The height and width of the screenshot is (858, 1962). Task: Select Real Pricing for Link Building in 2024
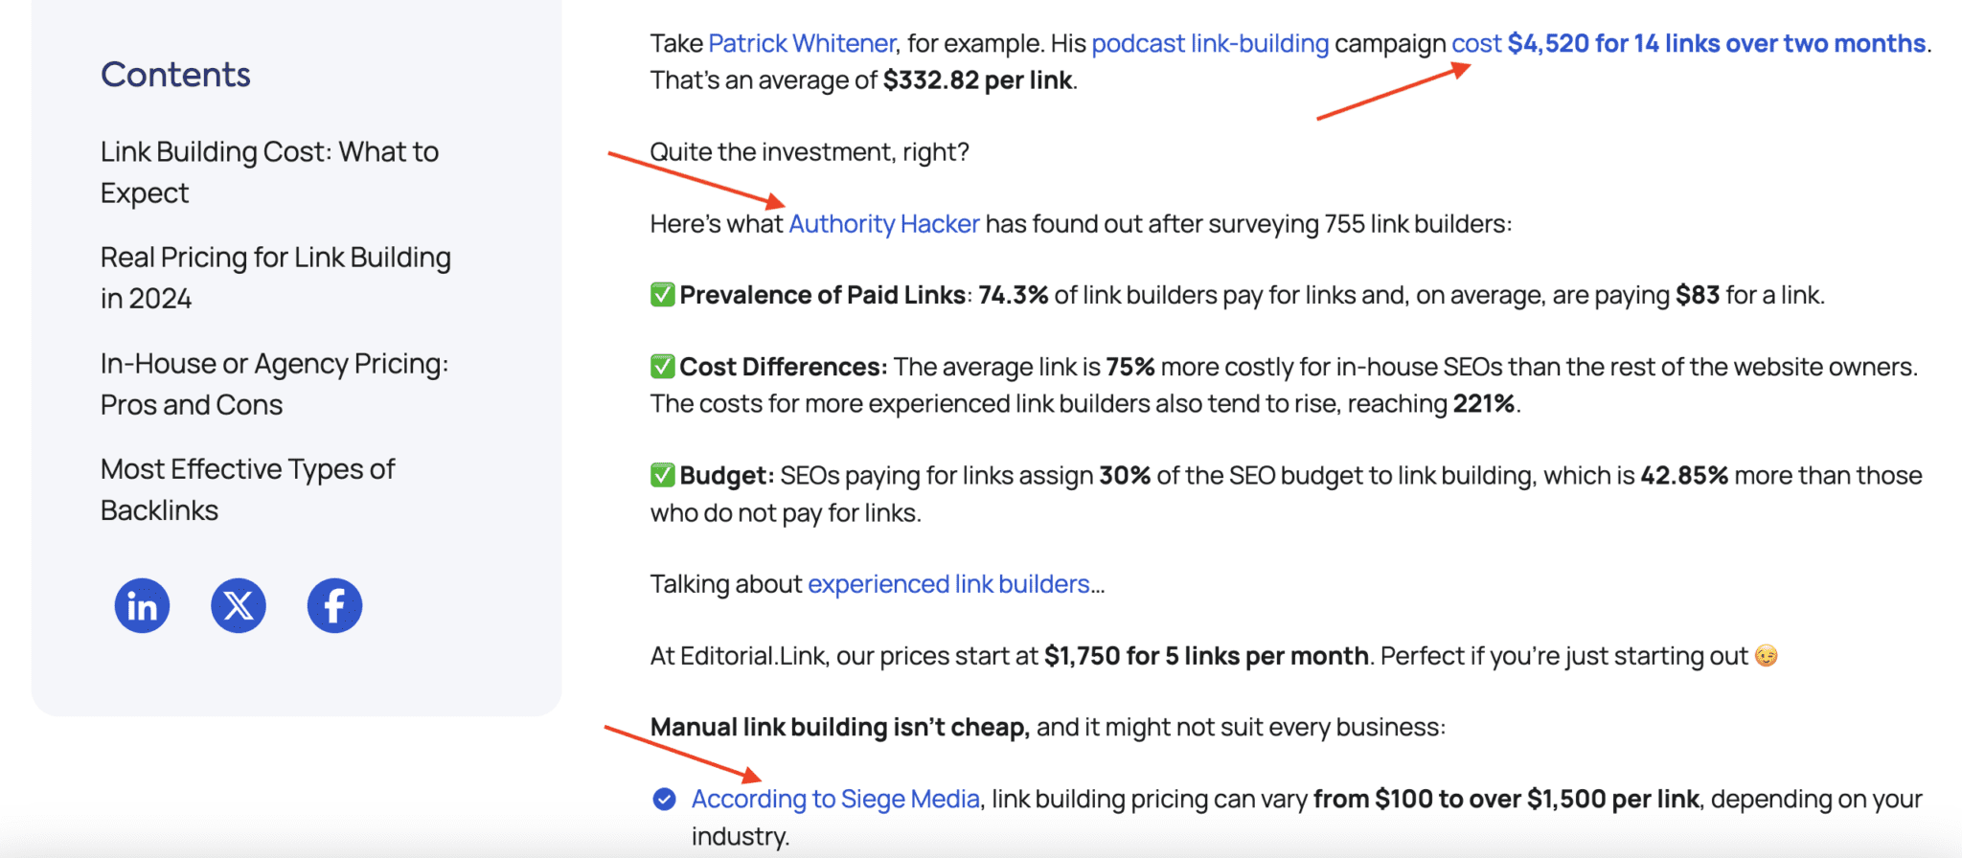[x=275, y=277]
